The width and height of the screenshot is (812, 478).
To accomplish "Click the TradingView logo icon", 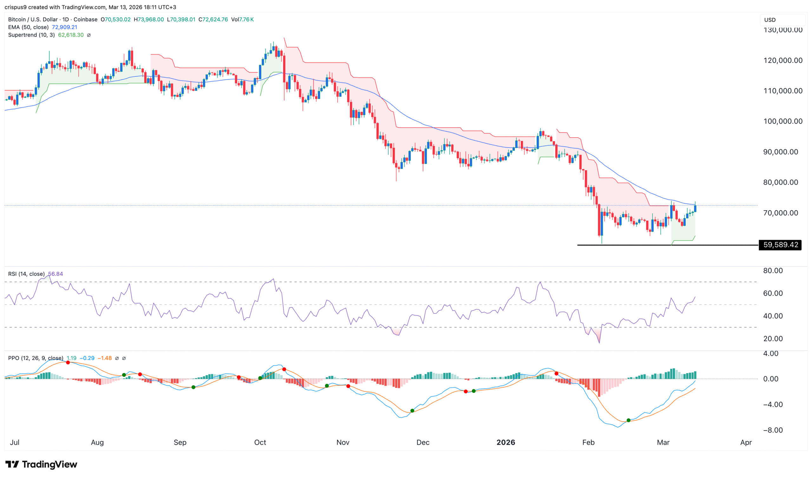I will [13, 464].
